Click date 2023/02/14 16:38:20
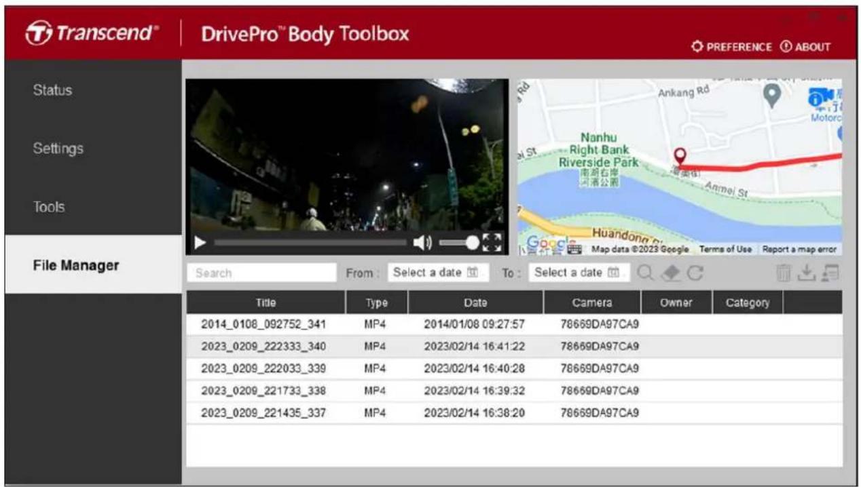This screenshot has height=487, width=861. coord(475,412)
